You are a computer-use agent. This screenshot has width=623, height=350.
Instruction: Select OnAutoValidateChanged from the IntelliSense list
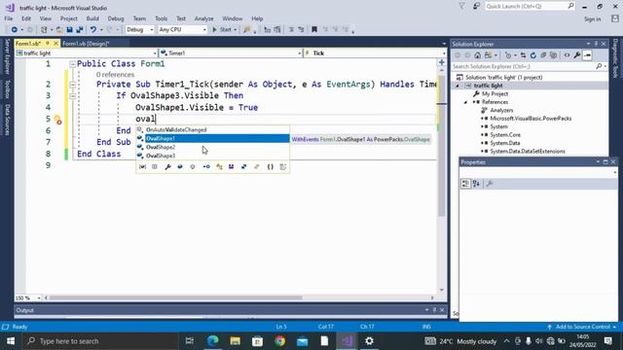pyautogui.click(x=212, y=129)
